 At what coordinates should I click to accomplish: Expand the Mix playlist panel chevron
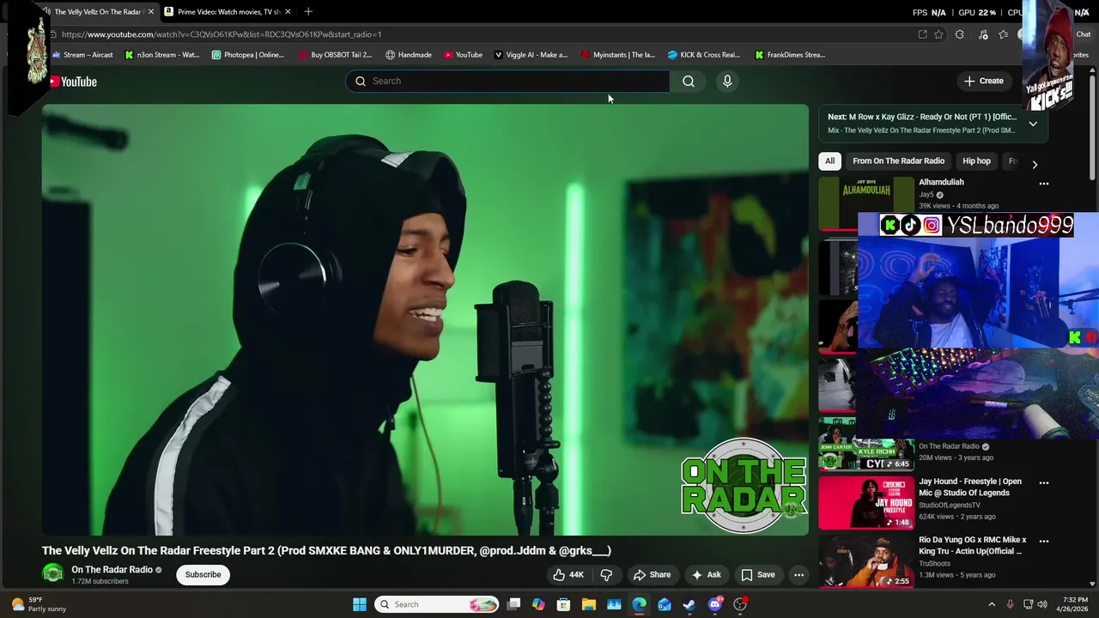(x=1033, y=124)
